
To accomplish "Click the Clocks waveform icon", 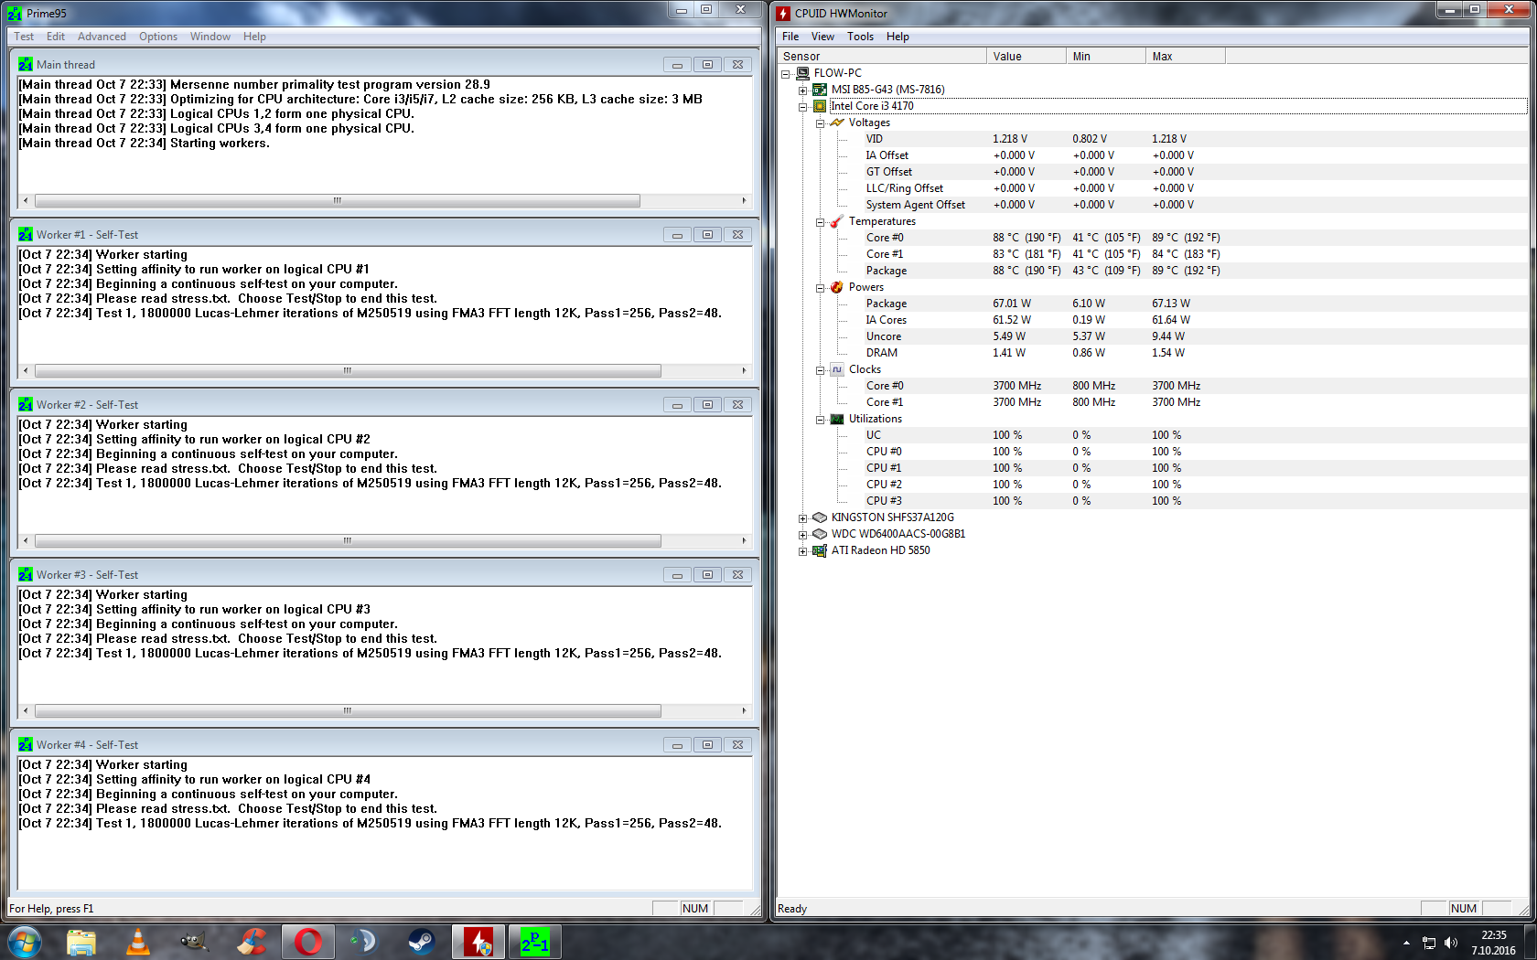I will (x=837, y=369).
